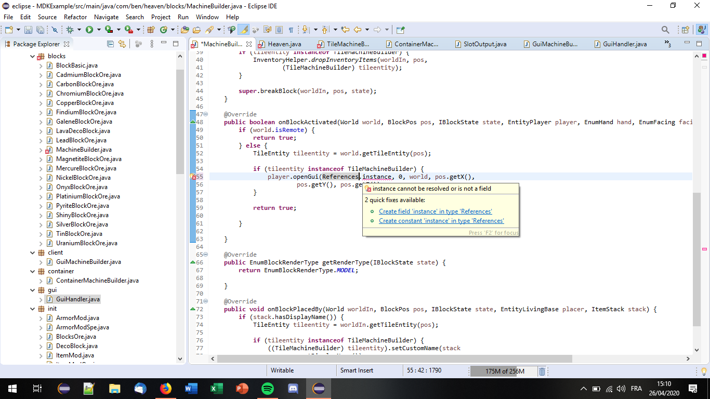The width and height of the screenshot is (710, 399).
Task: Click 'Create constant instance' quick fix link
Action: [x=441, y=221]
